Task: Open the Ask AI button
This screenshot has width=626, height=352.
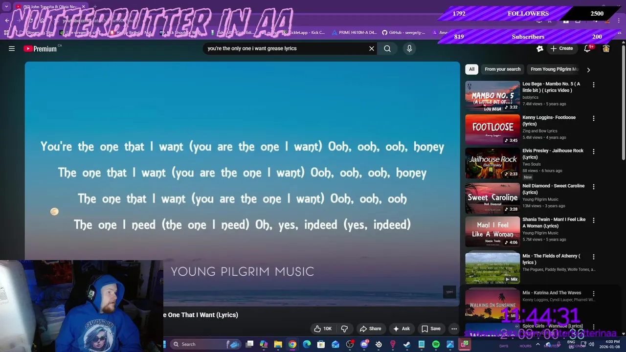Action: pos(401,329)
